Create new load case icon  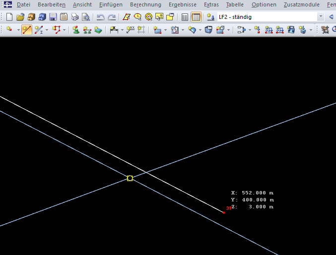[210, 17]
